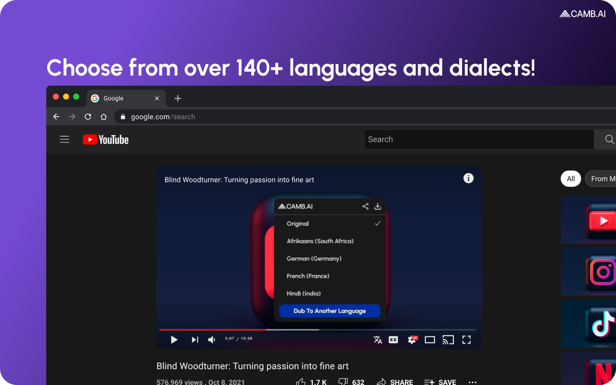Image resolution: width=616 pixels, height=385 pixels.
Task: Switch to miniplayer view
Action: [430, 340]
